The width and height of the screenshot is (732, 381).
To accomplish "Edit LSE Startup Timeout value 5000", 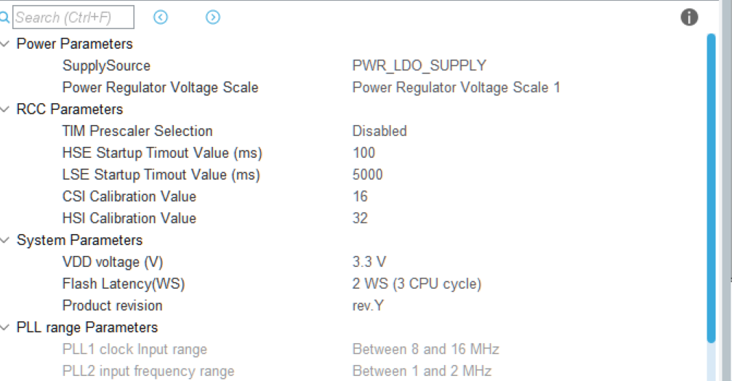I will 367,175.
